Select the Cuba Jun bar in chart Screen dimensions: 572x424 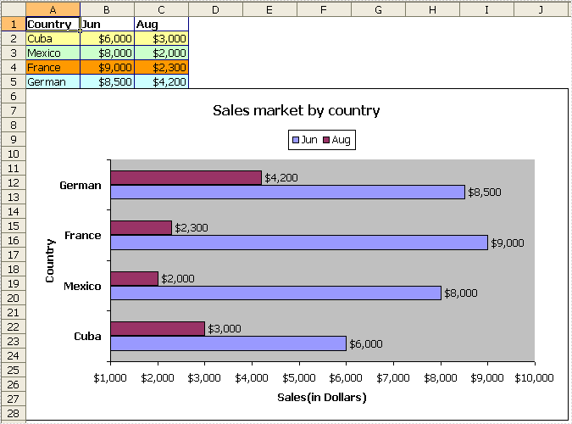[x=228, y=343]
